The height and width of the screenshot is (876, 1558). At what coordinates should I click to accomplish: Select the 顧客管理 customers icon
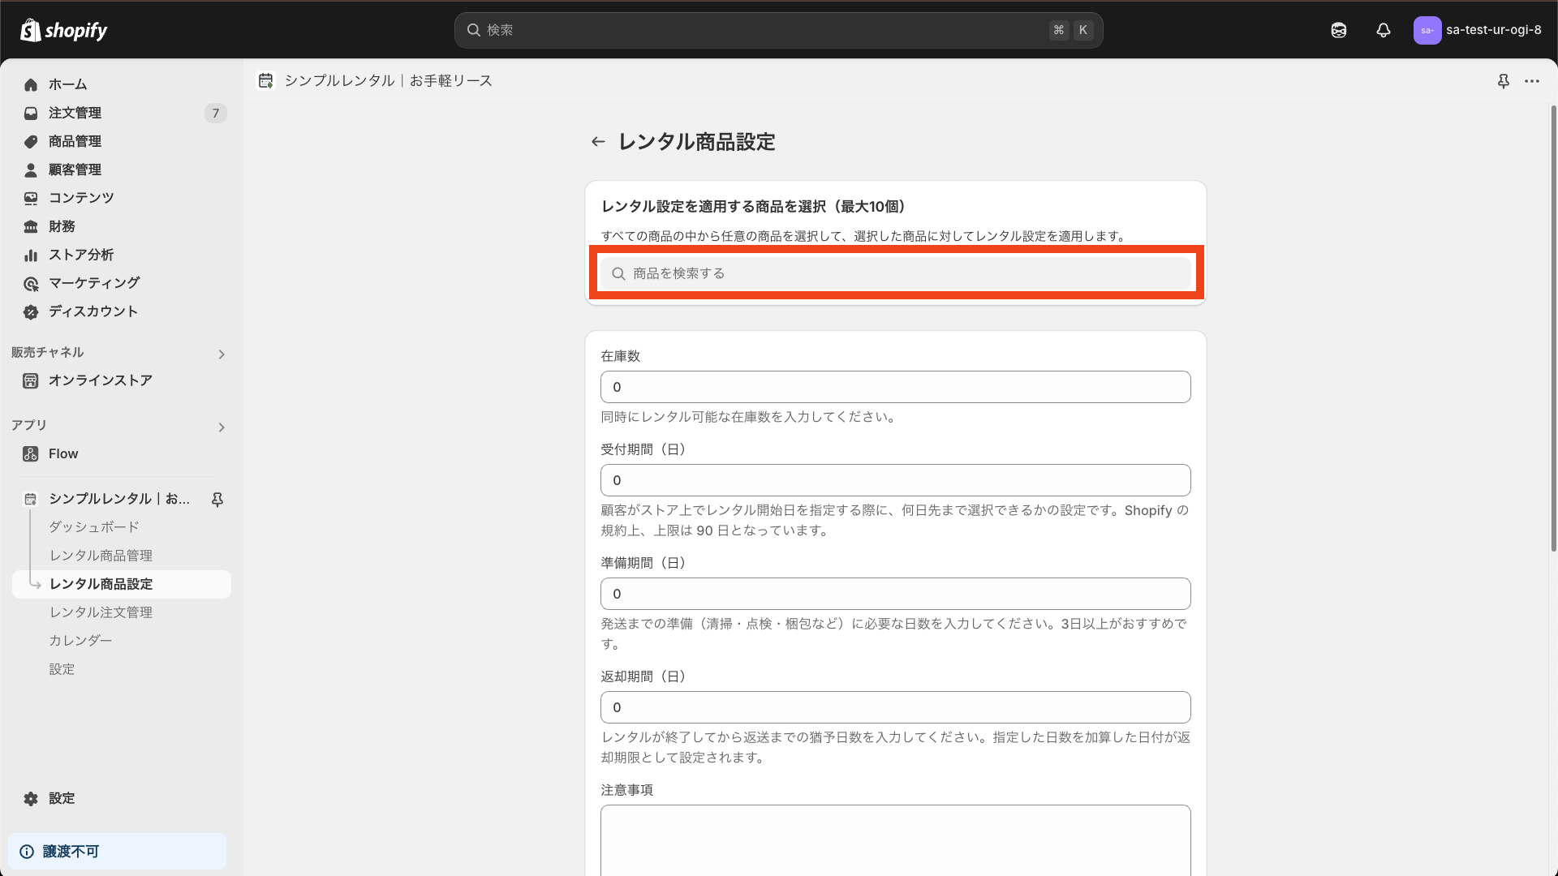(x=30, y=170)
